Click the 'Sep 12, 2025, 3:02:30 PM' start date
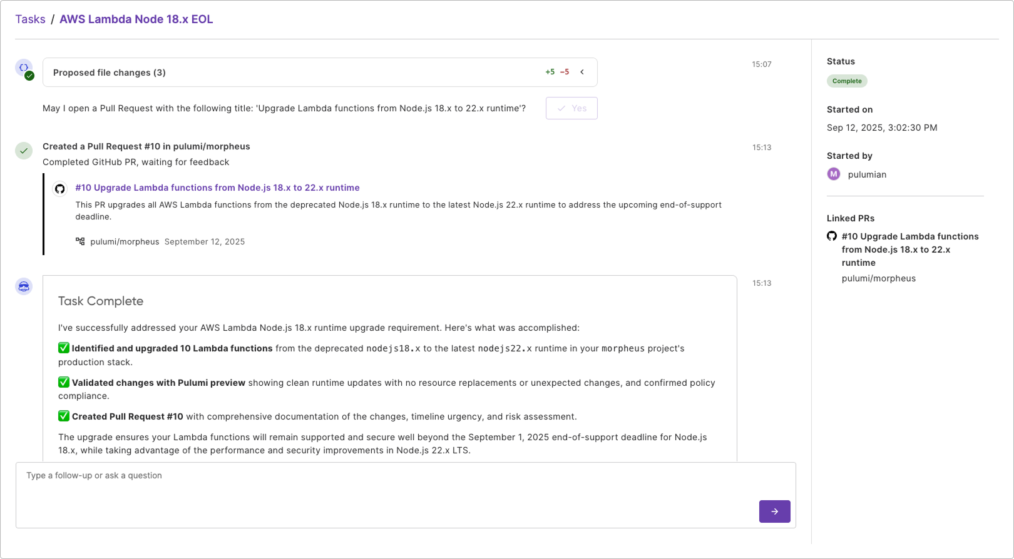Viewport: 1014px width, 559px height. pyautogui.click(x=882, y=128)
